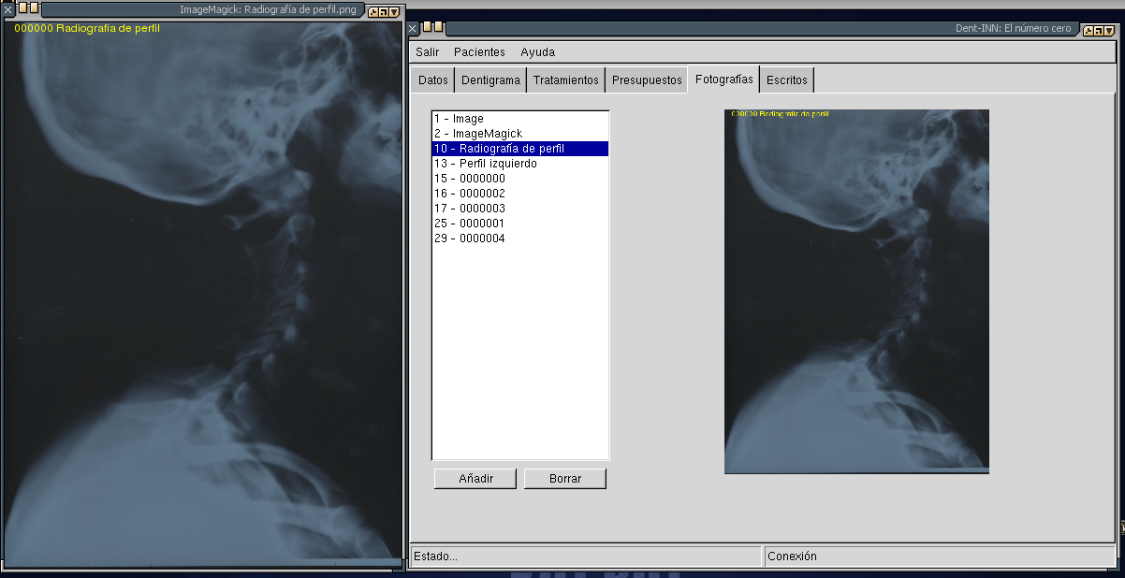Open the Pacientes menu
1125x578 pixels.
pyautogui.click(x=479, y=52)
